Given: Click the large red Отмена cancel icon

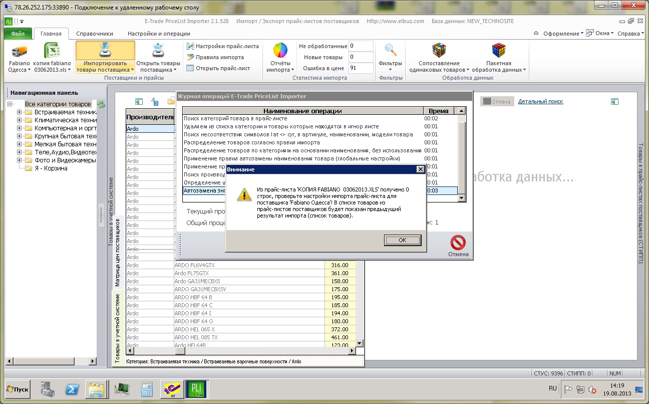Looking at the screenshot, I should pyautogui.click(x=458, y=243).
